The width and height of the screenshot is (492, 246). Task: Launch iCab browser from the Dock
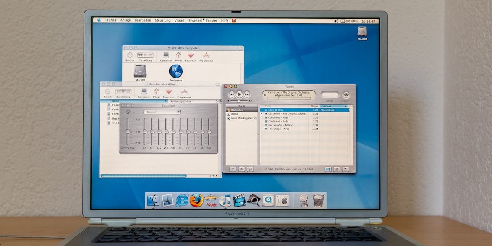click(211, 200)
